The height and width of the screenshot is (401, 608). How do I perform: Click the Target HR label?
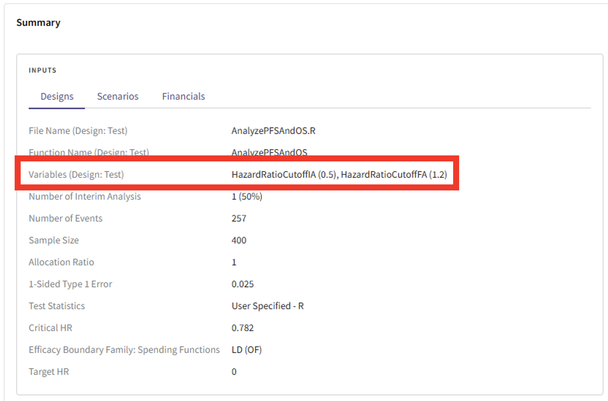coord(49,372)
